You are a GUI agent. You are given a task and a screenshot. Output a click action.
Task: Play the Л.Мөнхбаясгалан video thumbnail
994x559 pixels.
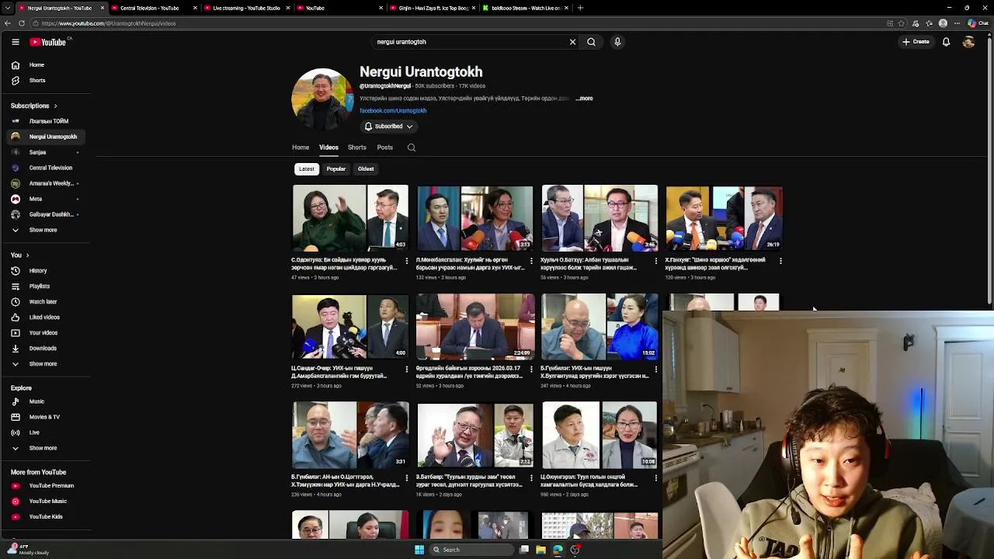[474, 218]
